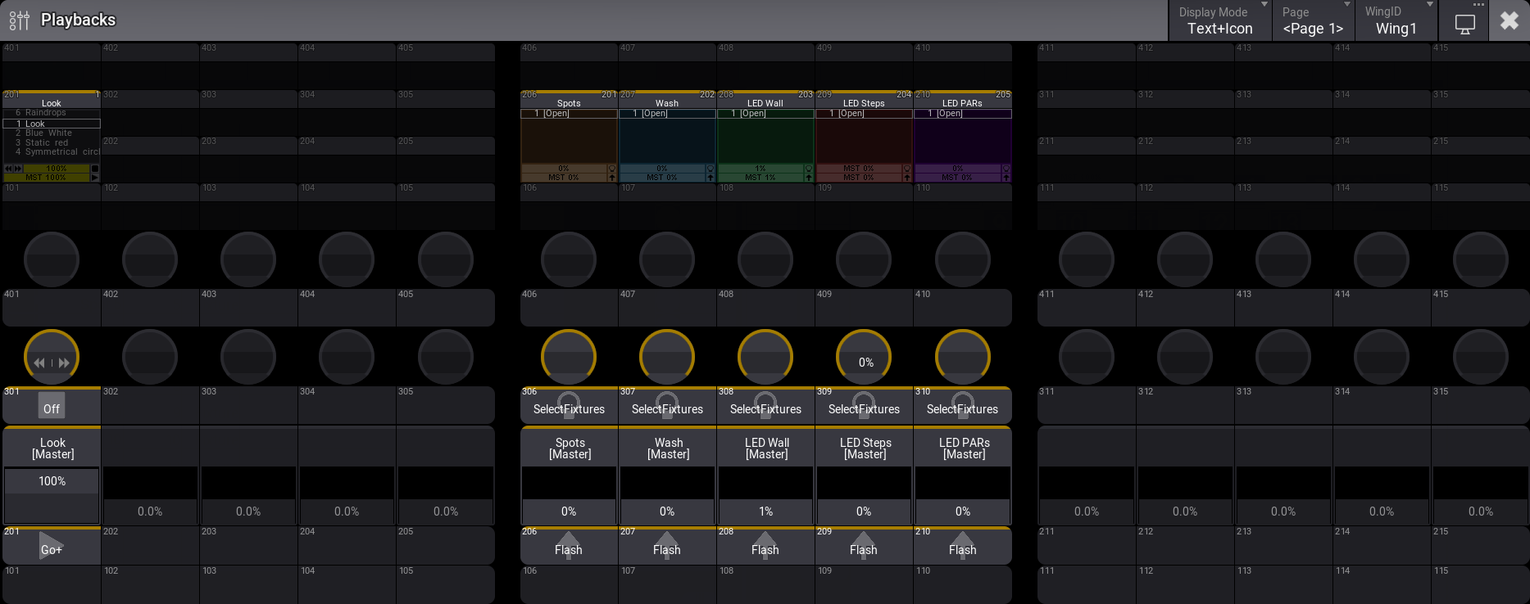Click the up-arrow icon in LED PARs executor
The height and width of the screenshot is (604, 1530).
coord(1006,177)
